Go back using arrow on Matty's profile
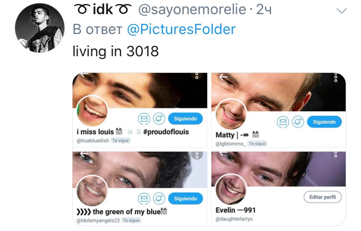Viewport: 361px width, 231px height. 223,77
